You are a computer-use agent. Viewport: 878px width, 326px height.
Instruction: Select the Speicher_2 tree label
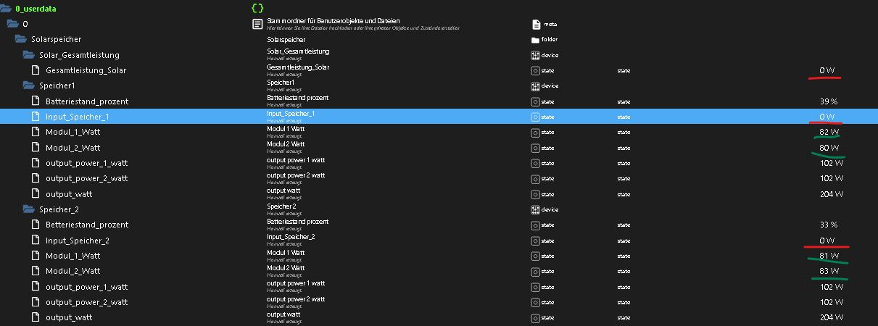point(59,209)
